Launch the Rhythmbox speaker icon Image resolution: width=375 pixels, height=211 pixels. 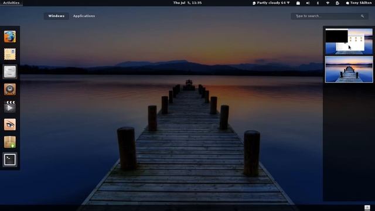coord(10,89)
